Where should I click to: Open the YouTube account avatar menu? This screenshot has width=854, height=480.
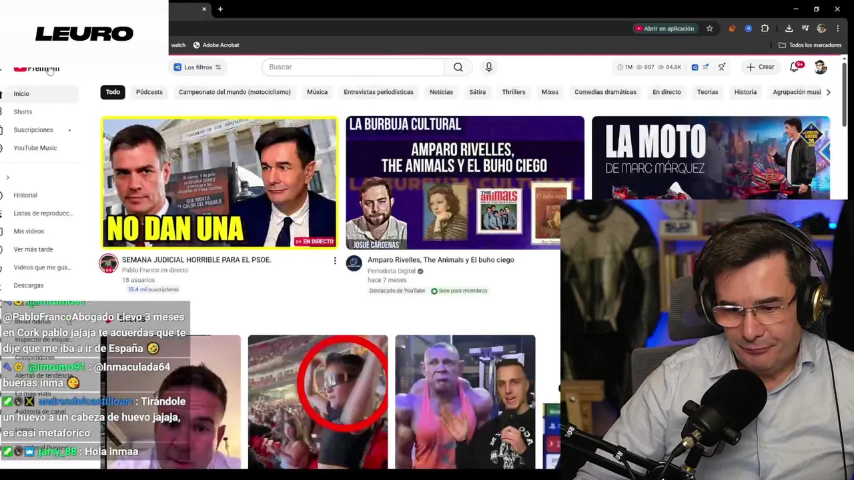point(821,67)
